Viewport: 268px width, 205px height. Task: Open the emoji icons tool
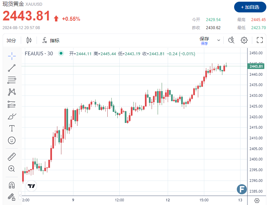12,140
